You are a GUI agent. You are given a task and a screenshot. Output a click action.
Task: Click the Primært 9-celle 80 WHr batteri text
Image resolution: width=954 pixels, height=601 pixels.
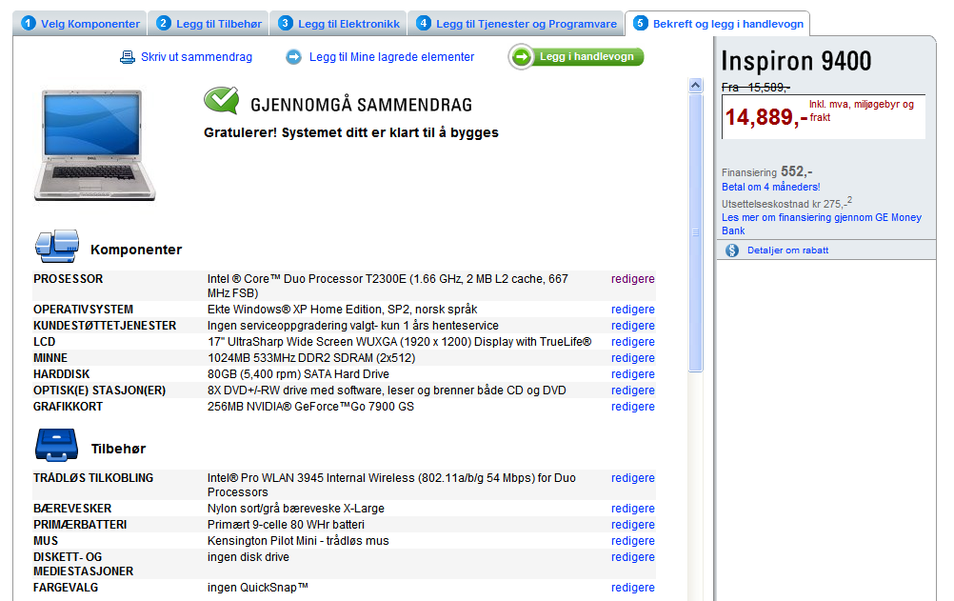point(286,524)
